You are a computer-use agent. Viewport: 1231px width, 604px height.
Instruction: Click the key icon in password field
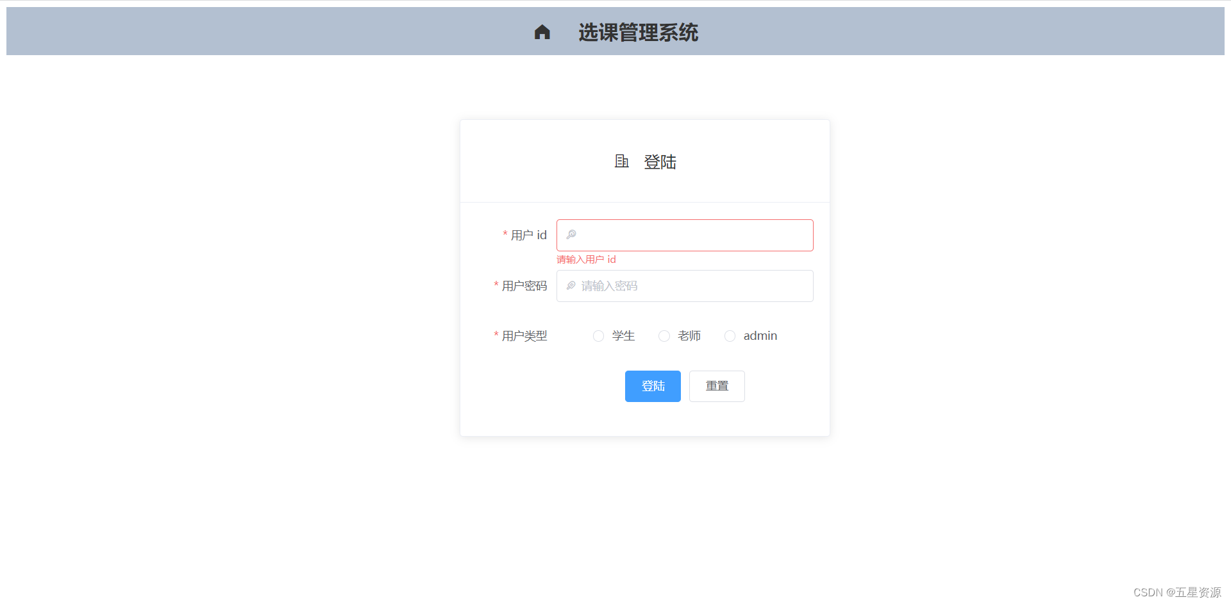571,285
